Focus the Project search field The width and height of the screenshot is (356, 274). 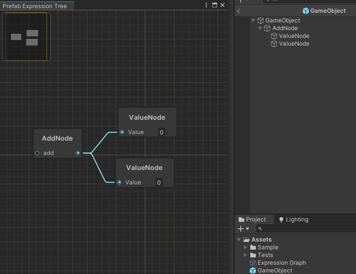point(306,229)
